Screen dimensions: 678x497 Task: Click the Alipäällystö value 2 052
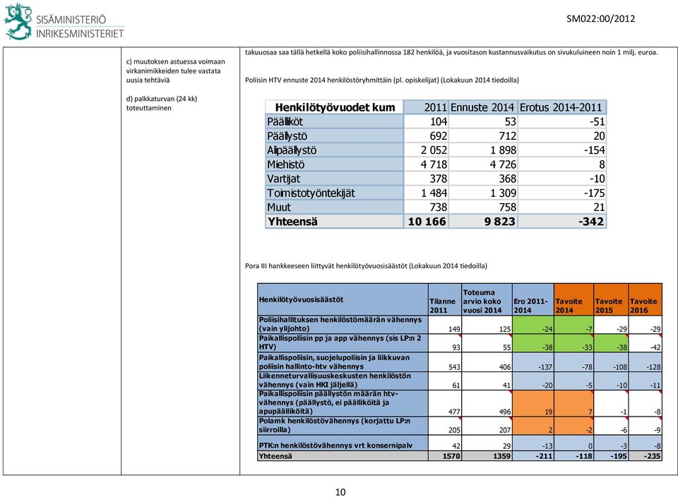[434, 150]
